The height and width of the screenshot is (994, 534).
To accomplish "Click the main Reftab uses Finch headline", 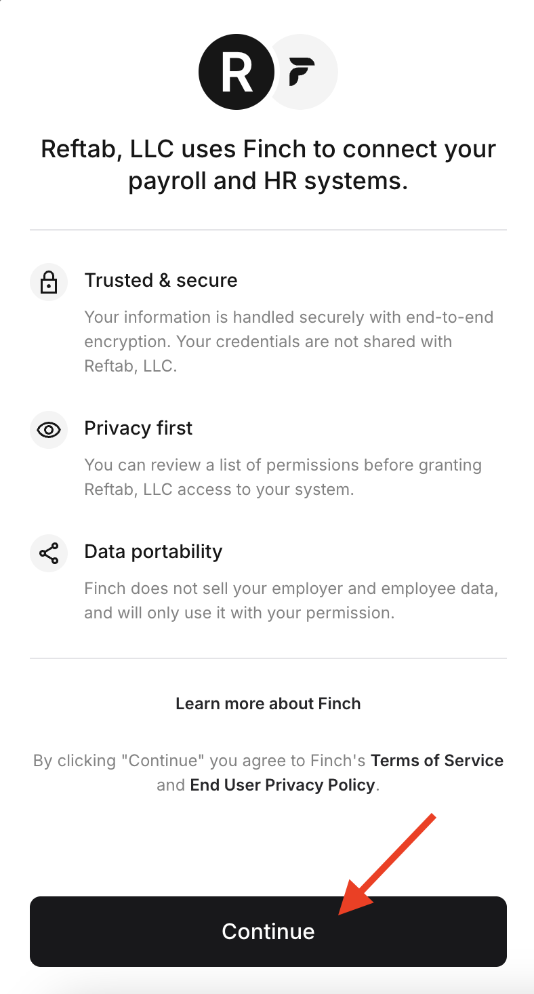I will tap(268, 165).
